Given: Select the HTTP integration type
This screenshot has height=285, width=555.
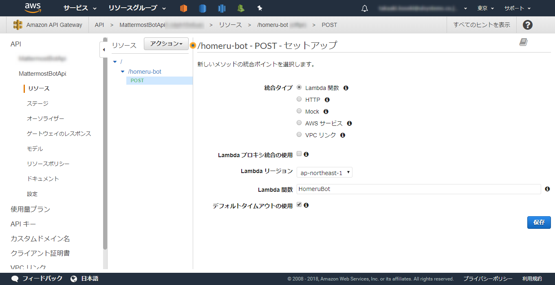Looking at the screenshot, I should click(299, 99).
